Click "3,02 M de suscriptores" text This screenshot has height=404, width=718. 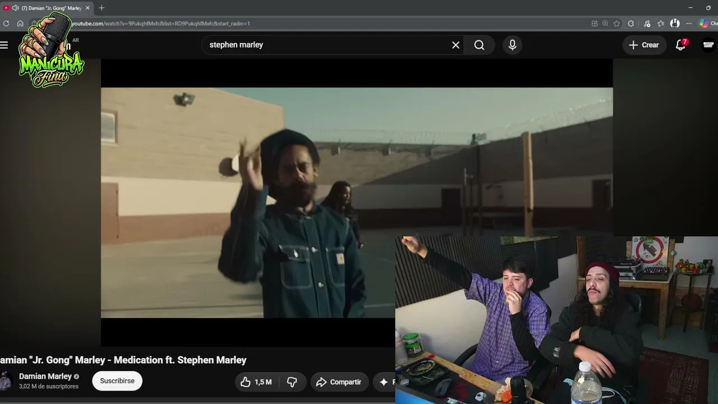[49, 387]
